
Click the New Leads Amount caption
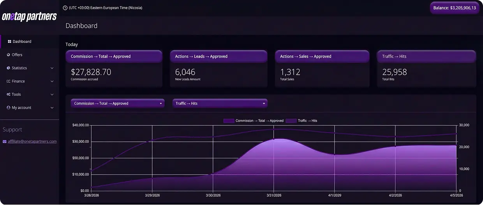(189, 79)
